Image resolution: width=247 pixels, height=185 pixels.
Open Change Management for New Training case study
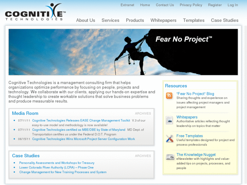63,172
